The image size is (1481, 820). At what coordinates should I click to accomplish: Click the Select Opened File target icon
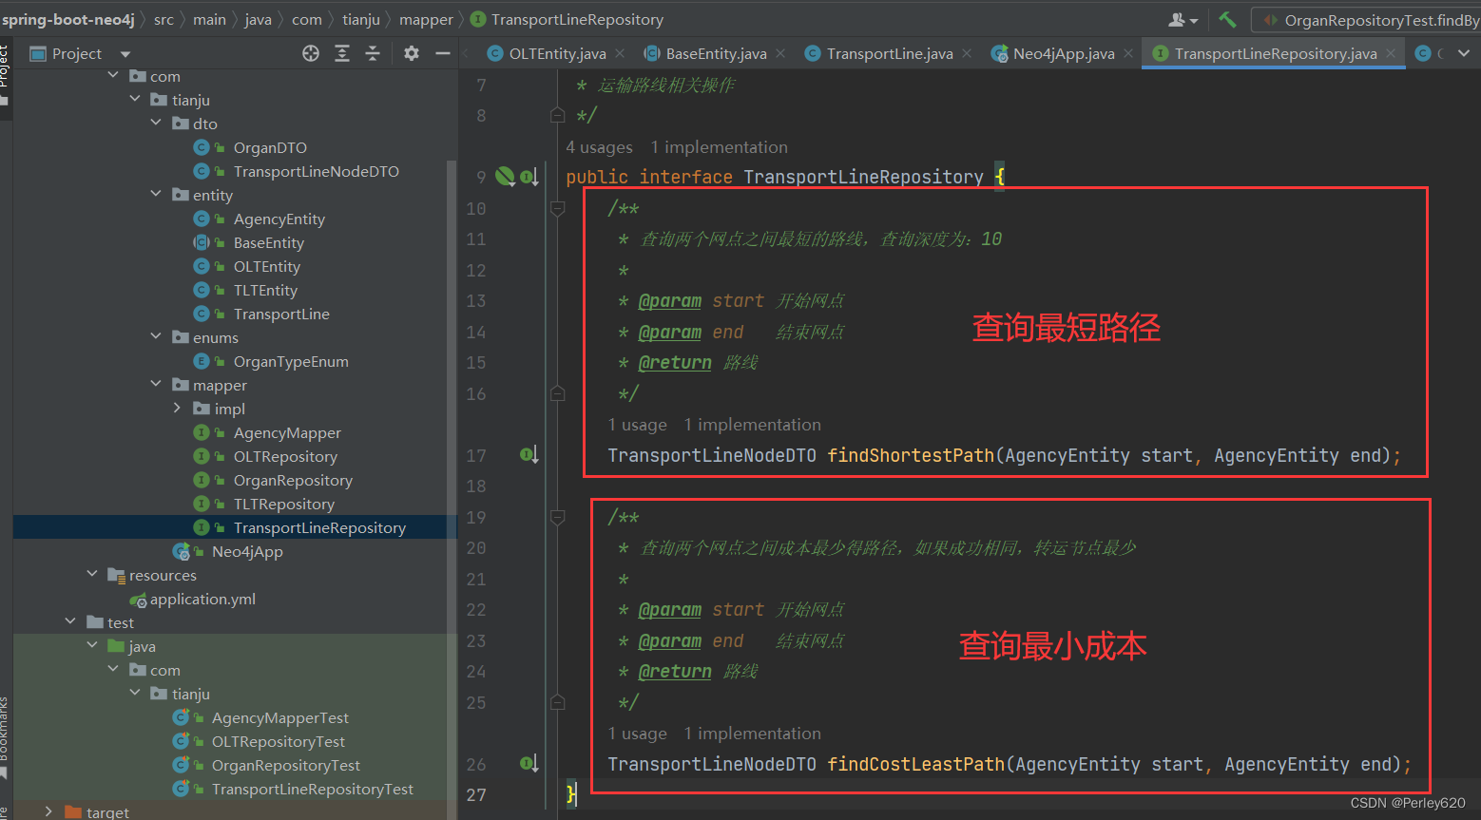click(x=311, y=53)
